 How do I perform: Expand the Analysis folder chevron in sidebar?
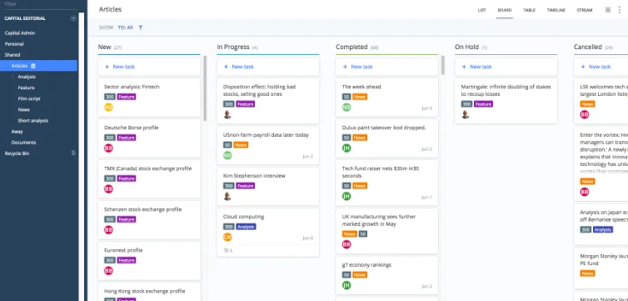coord(12,77)
